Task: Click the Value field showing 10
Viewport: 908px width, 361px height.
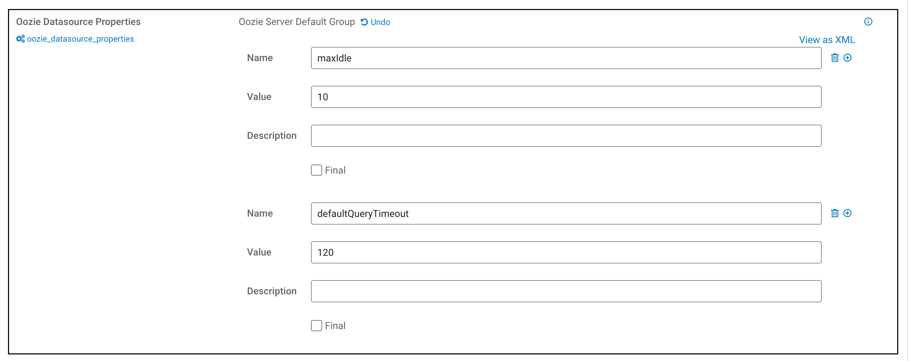Action: click(566, 97)
